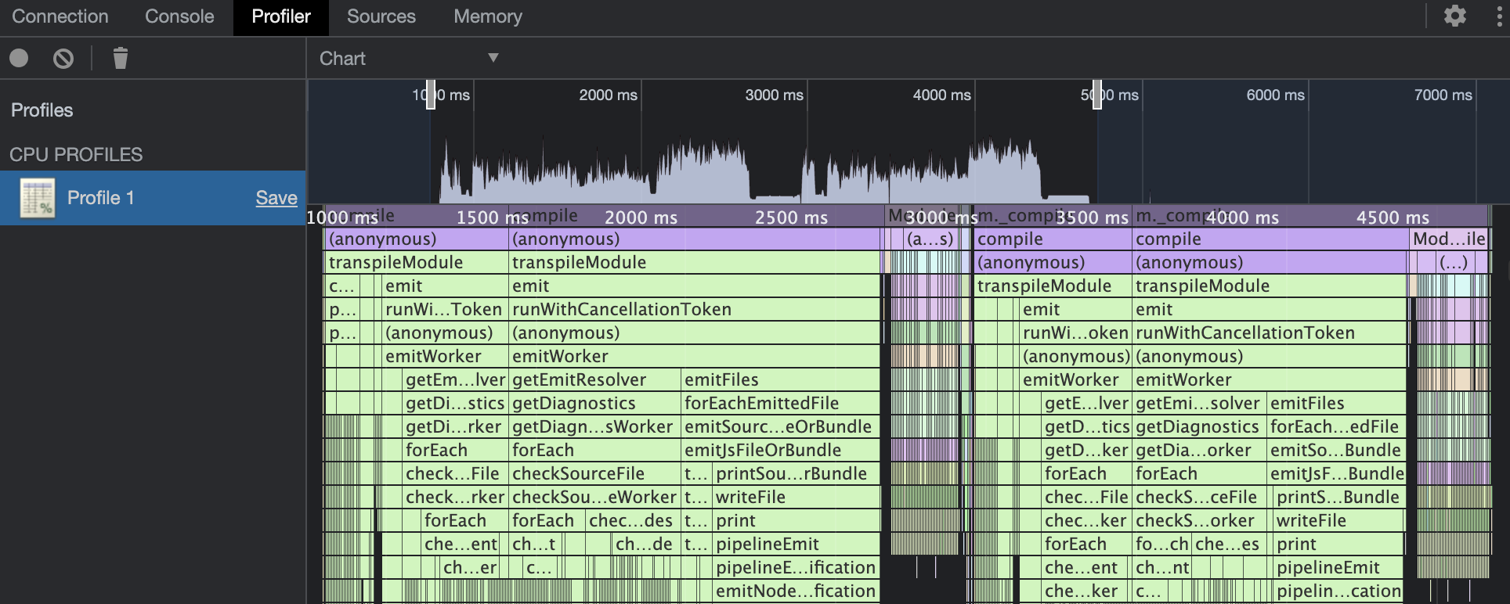Click the 'emitJsFileOrBundle' block
1510x604 pixels.
click(781, 451)
